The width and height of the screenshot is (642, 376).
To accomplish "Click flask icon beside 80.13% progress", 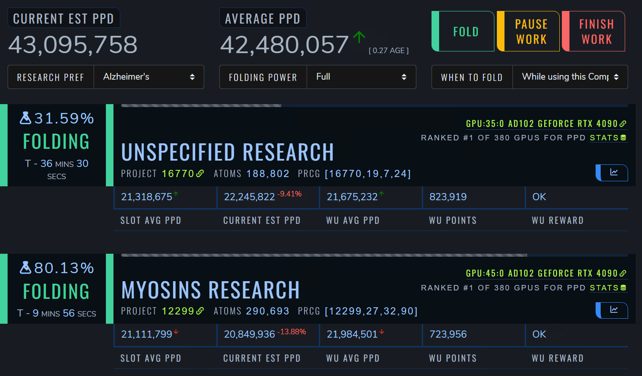I will [25, 268].
